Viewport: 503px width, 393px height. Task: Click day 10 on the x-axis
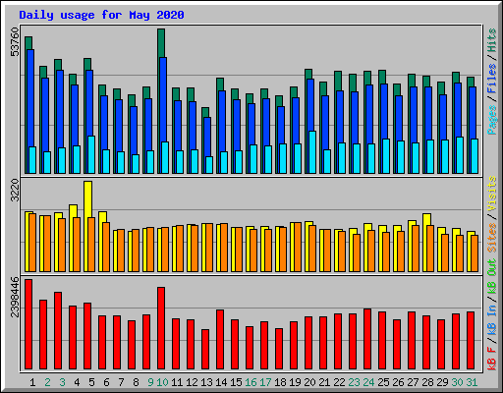tap(162, 382)
